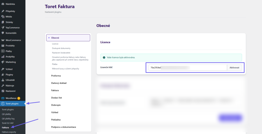Click the Licence card heading
This screenshot has width=262, height=134.
(105, 42)
